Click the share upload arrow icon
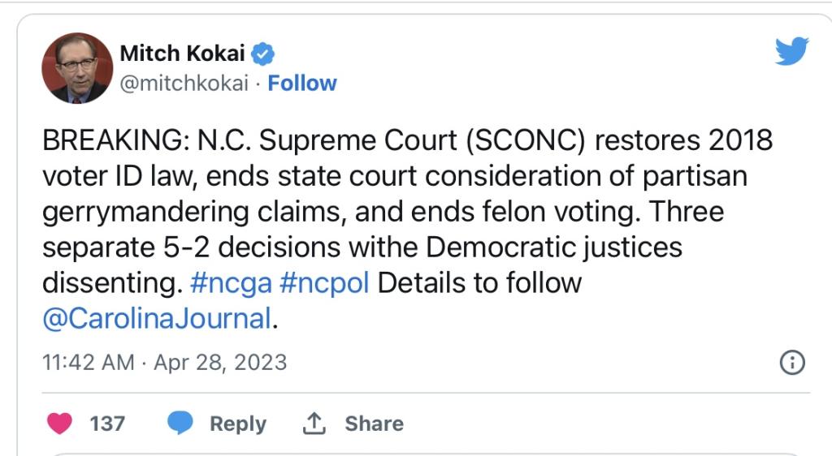Viewport: 832px width, 456px height. (x=313, y=423)
